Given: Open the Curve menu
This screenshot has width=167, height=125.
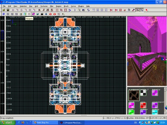Looking at the screenshot, I should 73,6.
